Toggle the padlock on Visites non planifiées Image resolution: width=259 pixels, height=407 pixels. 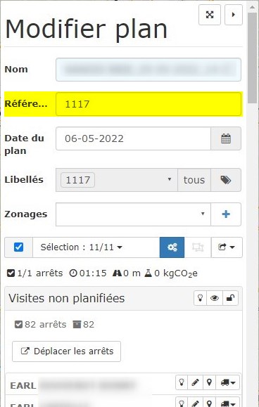click(x=230, y=298)
